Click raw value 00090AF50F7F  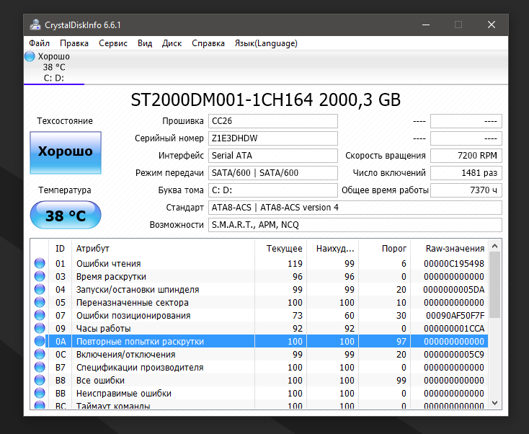[455, 316]
